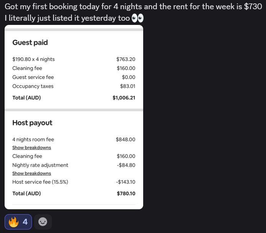Click the guest total $1,006.21 amount
The image size is (266, 233).
(124, 98)
